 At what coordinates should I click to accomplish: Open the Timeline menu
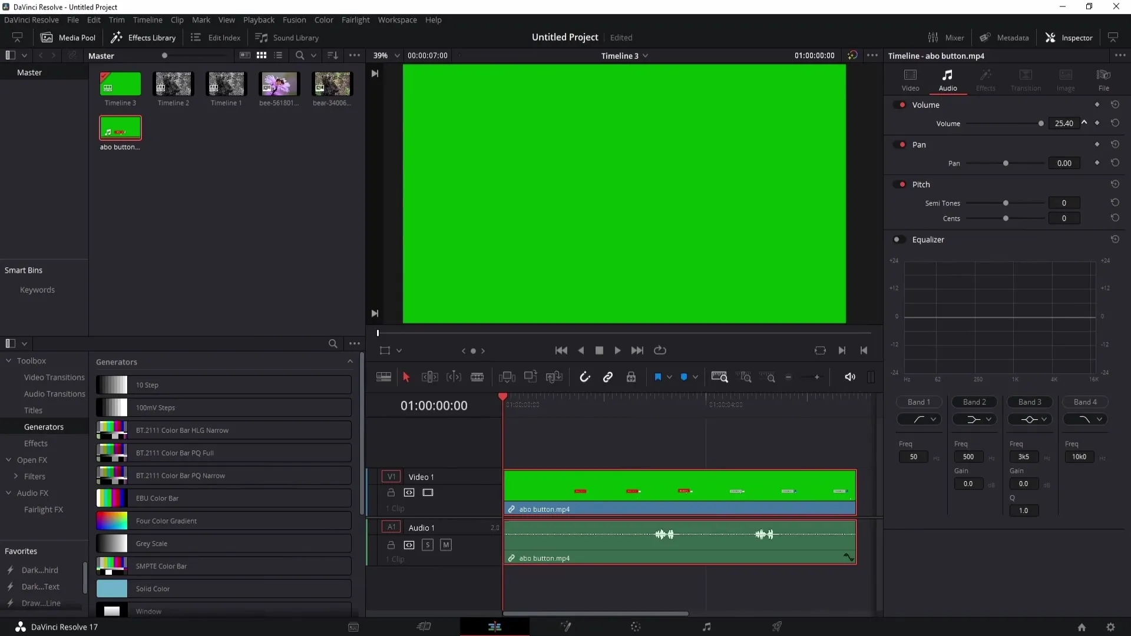(147, 20)
